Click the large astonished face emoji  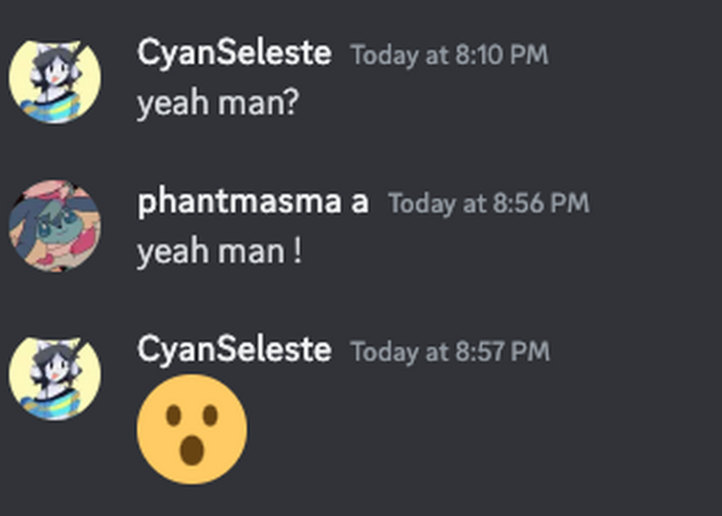tap(192, 429)
